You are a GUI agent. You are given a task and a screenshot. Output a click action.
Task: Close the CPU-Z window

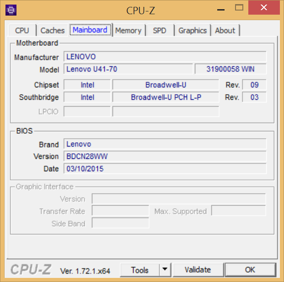click(x=264, y=8)
